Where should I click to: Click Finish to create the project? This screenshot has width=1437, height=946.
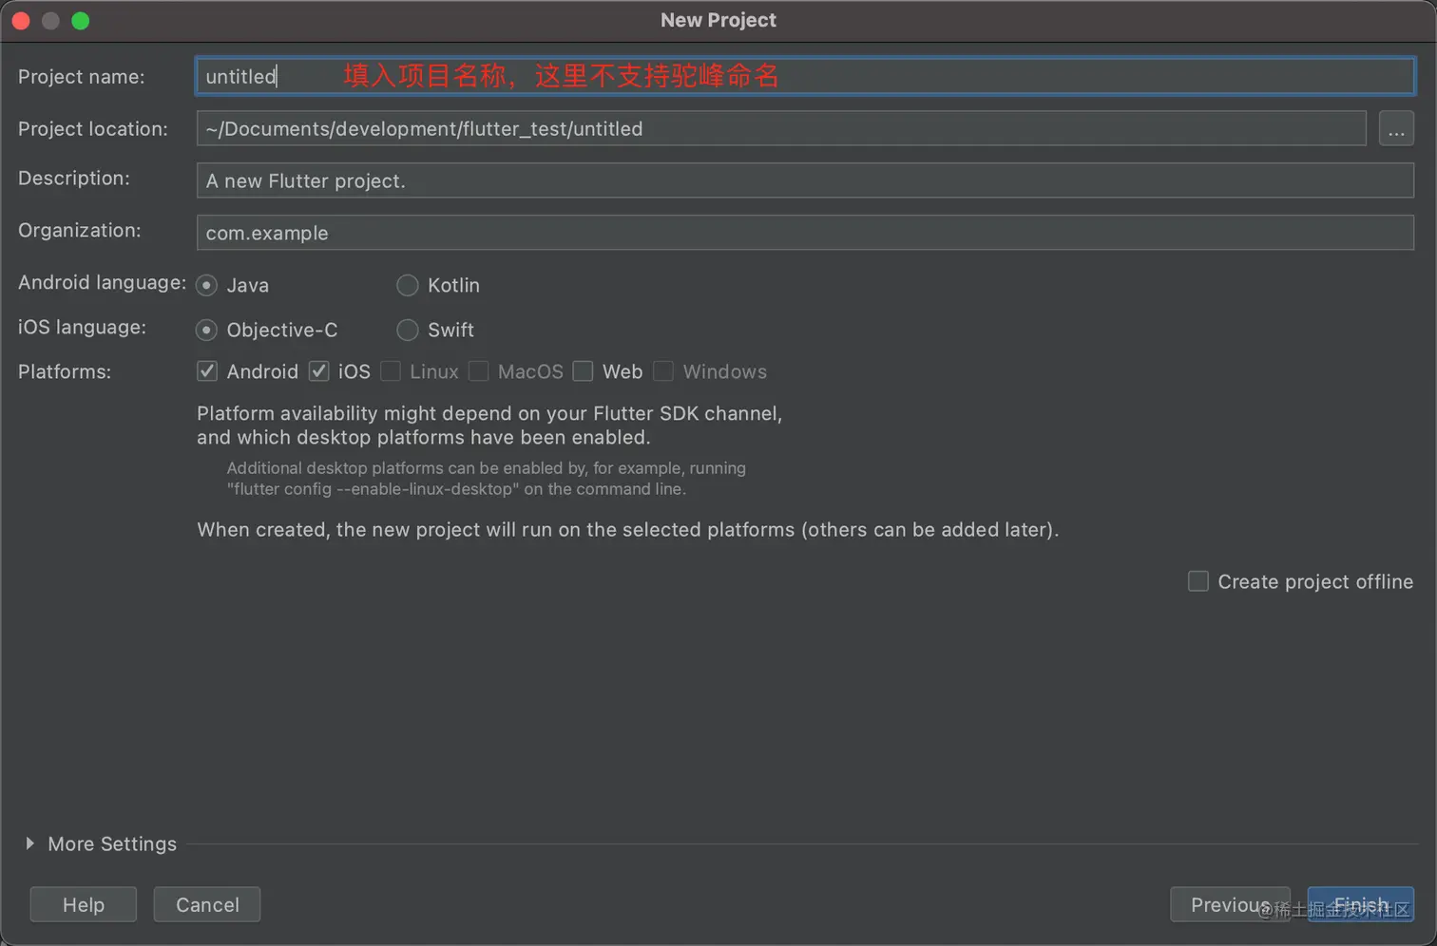[x=1361, y=904]
